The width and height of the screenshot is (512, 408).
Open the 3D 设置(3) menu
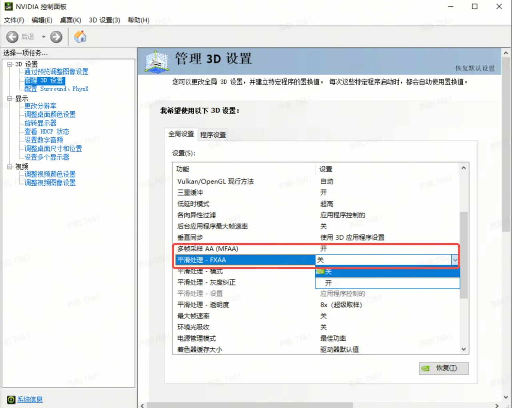coord(104,20)
